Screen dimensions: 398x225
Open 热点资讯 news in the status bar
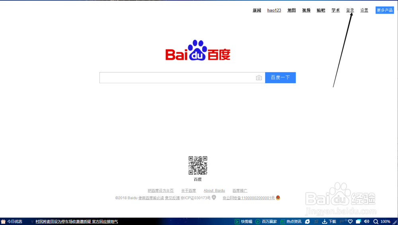click(291, 221)
